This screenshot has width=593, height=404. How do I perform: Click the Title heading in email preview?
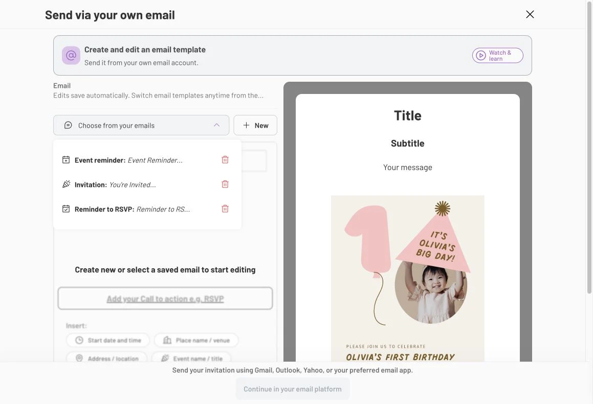408,115
